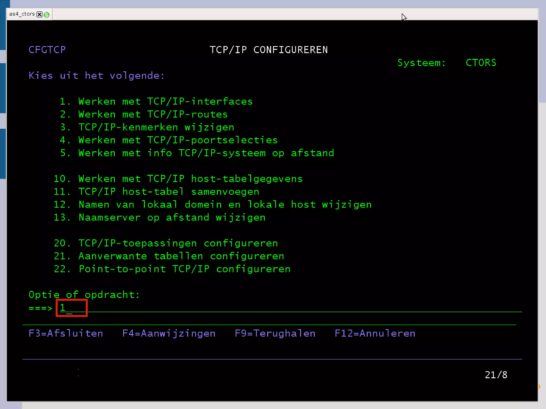Select the as4_ctors session tab
This screenshot has width=546, height=409.
pos(22,14)
